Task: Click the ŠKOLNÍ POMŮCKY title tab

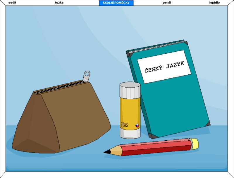Action: [116, 3]
